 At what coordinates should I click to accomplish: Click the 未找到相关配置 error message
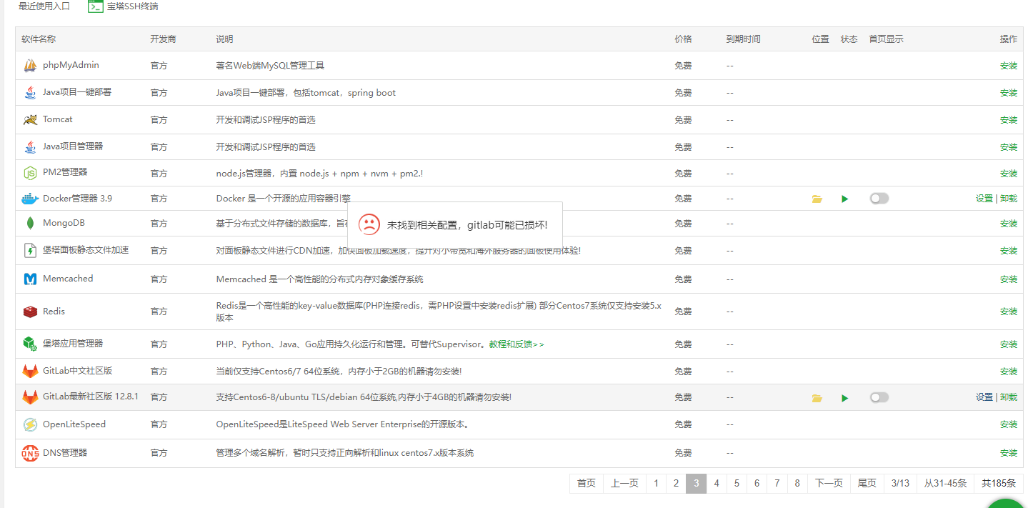pos(467,225)
